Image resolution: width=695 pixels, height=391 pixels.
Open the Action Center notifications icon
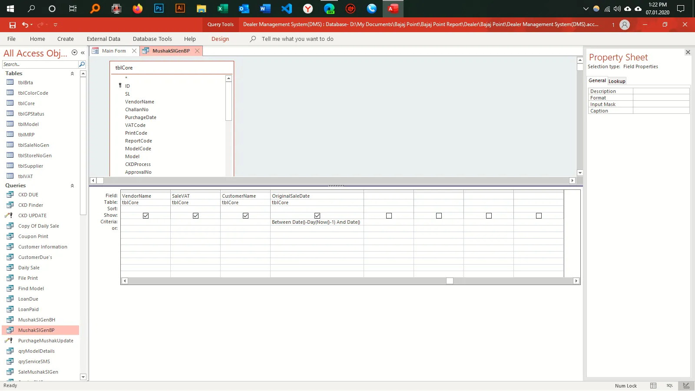point(681,9)
